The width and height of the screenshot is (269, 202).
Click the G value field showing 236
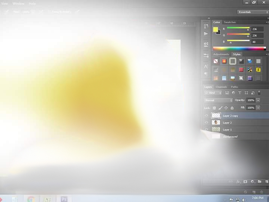click(257, 36)
